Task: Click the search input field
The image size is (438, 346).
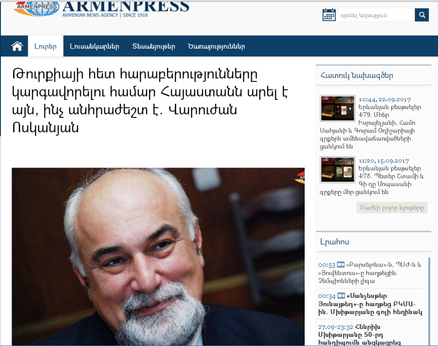Action: tap(376, 15)
